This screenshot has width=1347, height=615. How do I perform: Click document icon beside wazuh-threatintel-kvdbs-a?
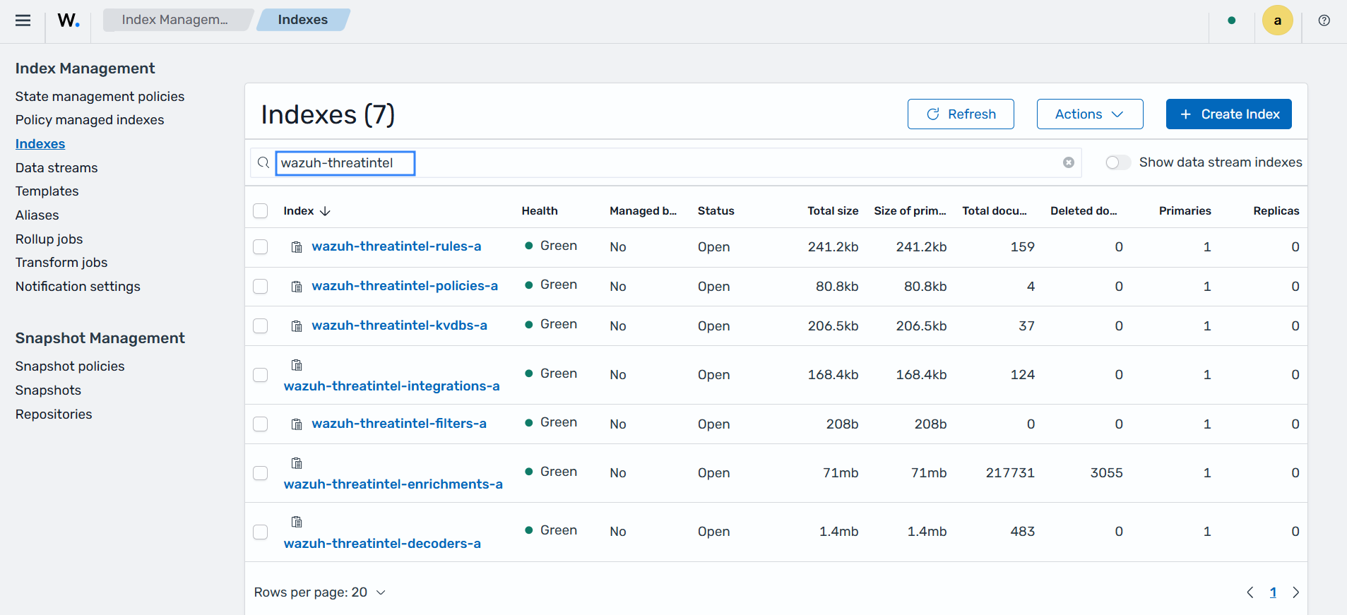(297, 326)
